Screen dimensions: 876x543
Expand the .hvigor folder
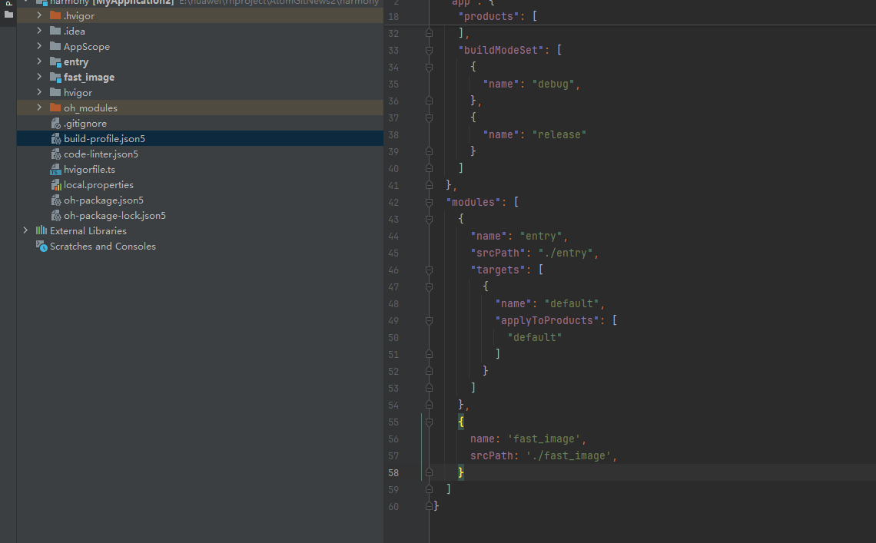39,15
